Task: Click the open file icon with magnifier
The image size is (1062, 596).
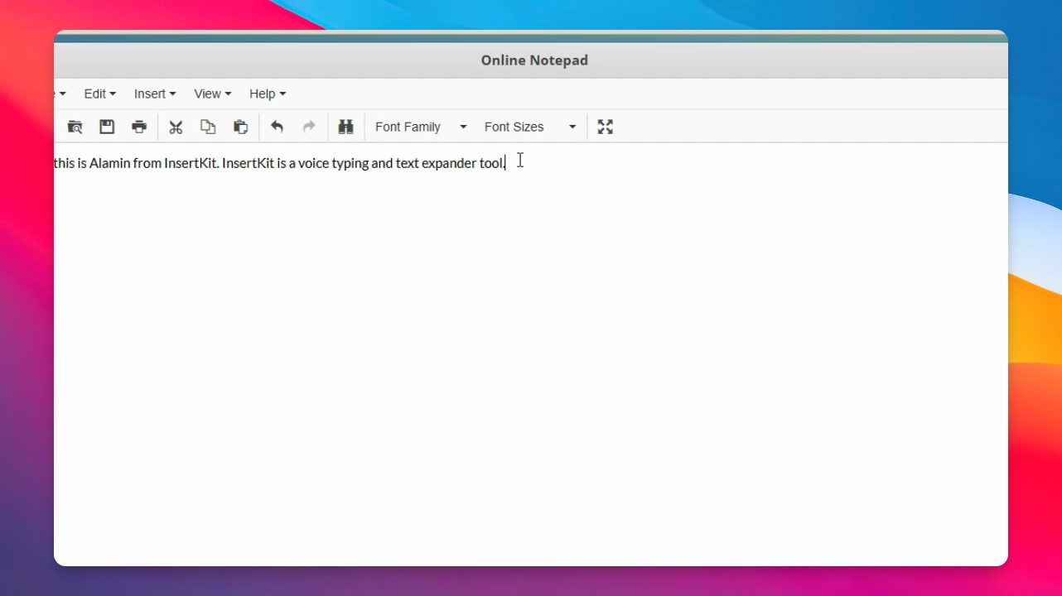Action: pyautogui.click(x=75, y=127)
